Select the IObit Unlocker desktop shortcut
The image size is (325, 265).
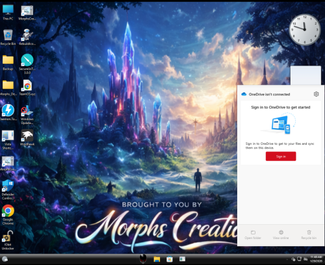(8, 240)
